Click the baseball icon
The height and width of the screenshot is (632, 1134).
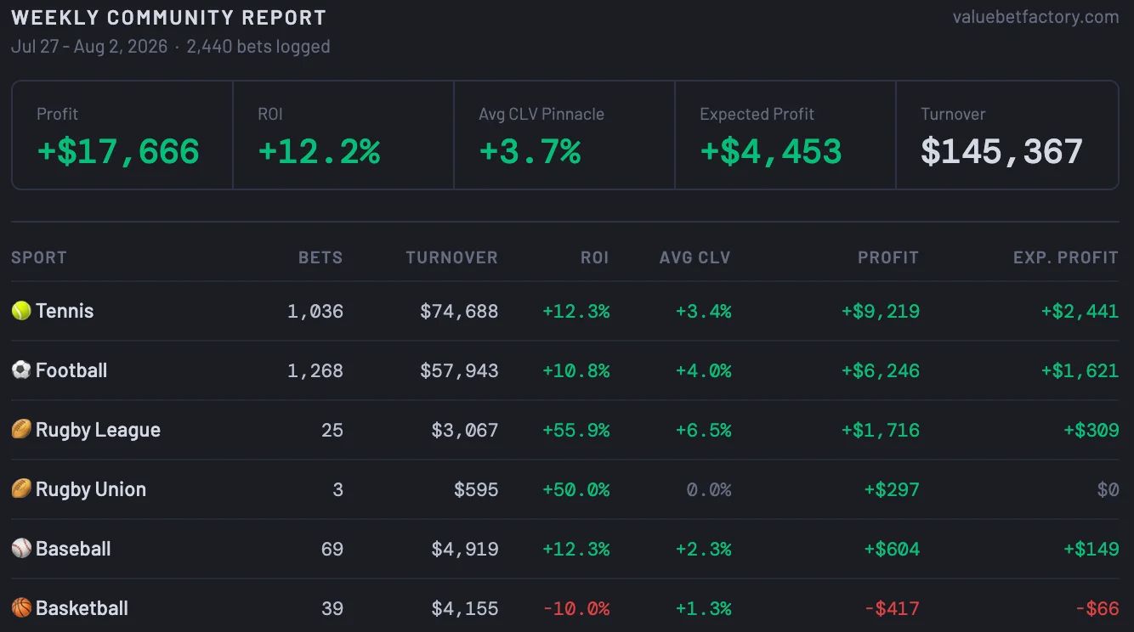point(21,549)
